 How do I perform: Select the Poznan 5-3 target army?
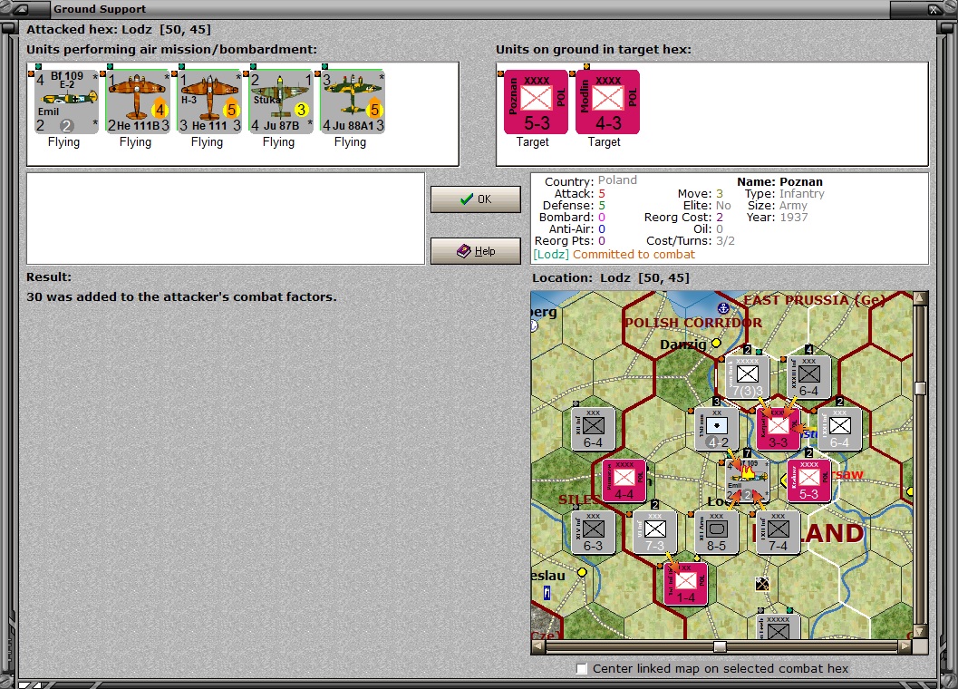coord(536,102)
